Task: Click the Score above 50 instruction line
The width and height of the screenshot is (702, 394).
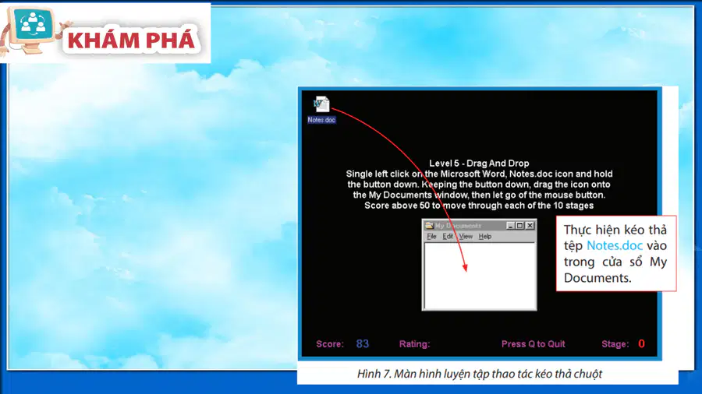Action: [479, 206]
